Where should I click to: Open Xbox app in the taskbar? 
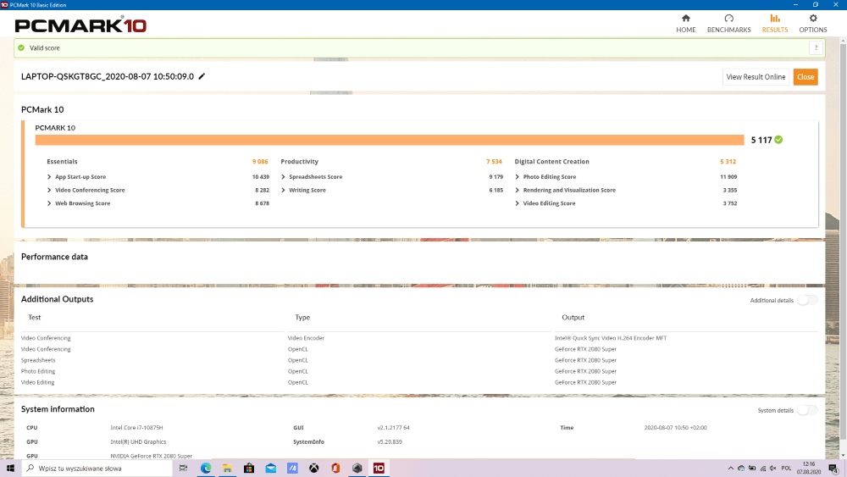pos(313,468)
